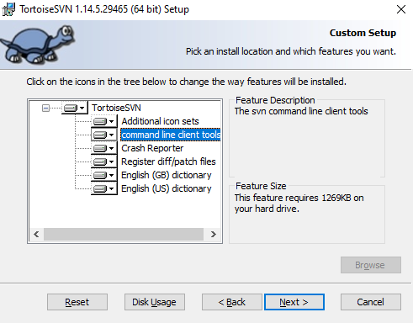Proceed with the Next button

point(294,302)
